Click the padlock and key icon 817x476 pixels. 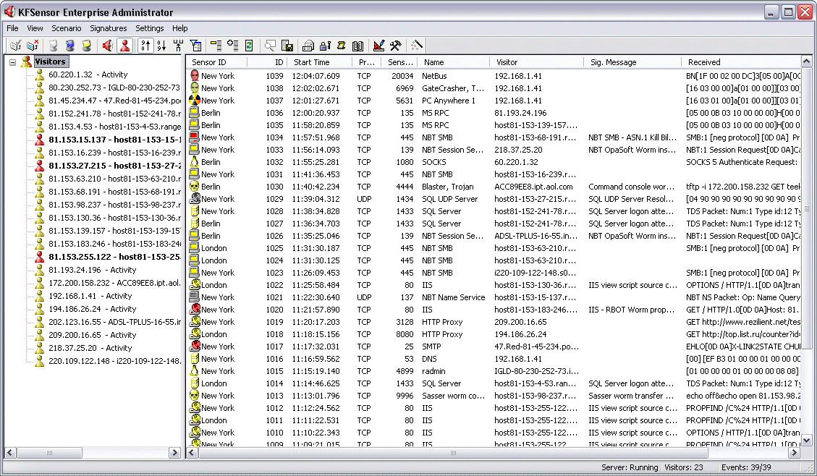tap(325, 46)
